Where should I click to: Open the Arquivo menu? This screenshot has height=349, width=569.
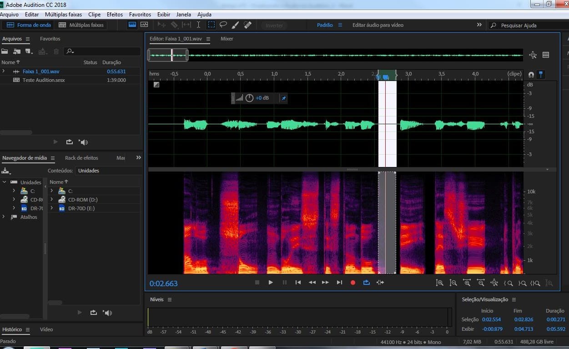(10, 15)
